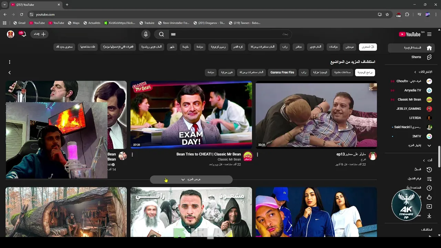Open the Traduire bookmark

tap(147, 23)
